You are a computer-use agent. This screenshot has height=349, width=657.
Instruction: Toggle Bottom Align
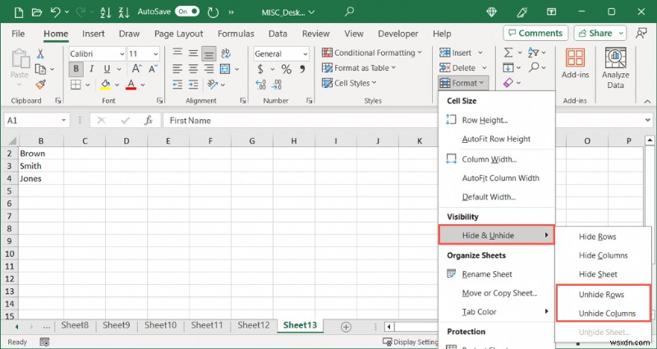point(209,53)
